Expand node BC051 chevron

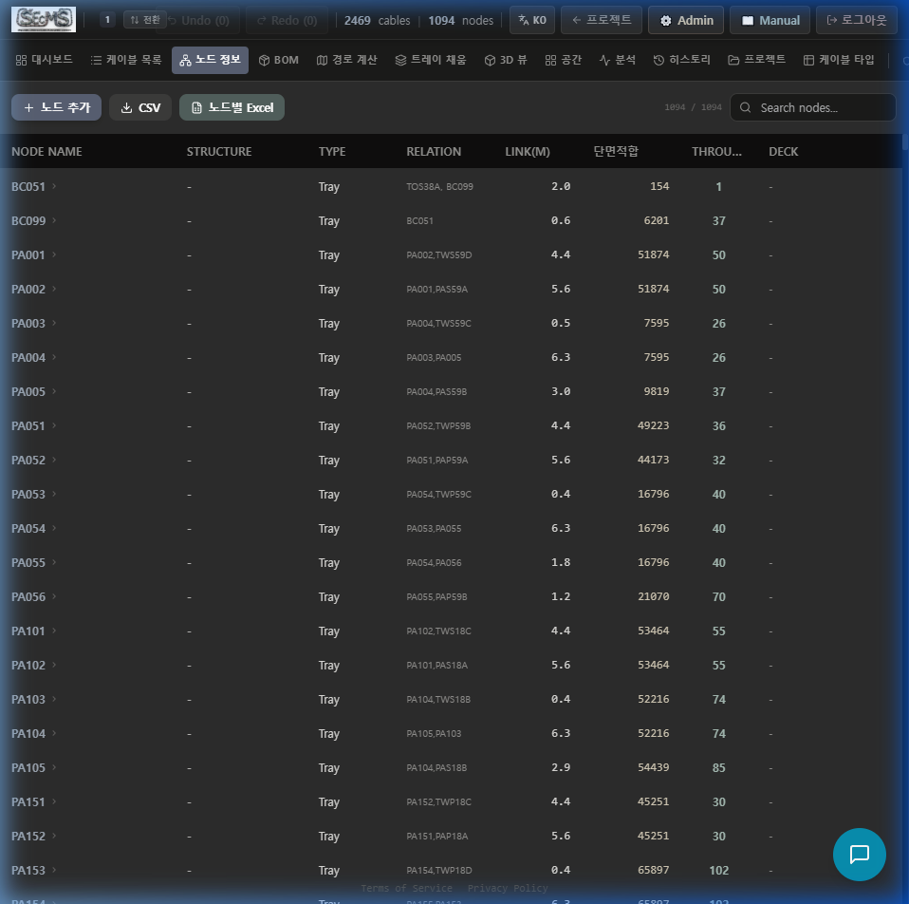click(x=54, y=186)
